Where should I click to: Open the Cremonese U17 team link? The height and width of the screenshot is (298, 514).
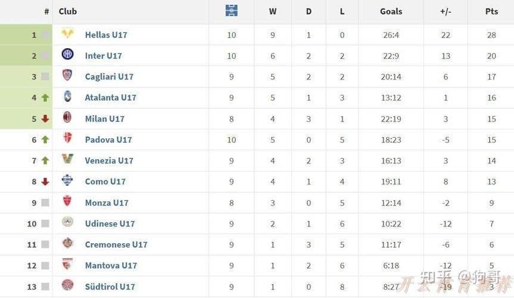(116, 244)
